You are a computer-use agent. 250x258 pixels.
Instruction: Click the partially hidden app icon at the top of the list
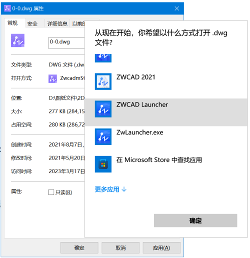point(103,58)
